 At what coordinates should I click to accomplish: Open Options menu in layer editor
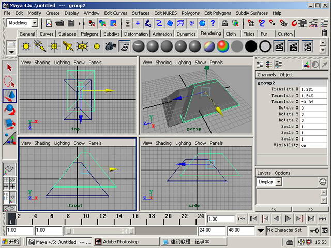click(282, 173)
